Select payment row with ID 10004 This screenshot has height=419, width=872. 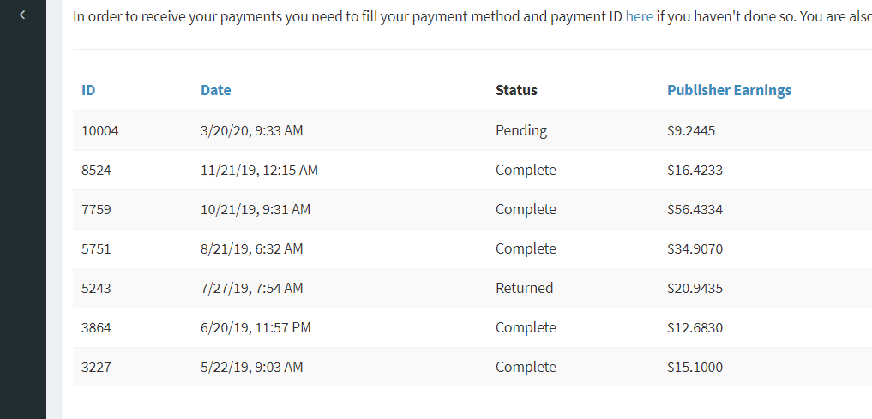click(x=99, y=131)
